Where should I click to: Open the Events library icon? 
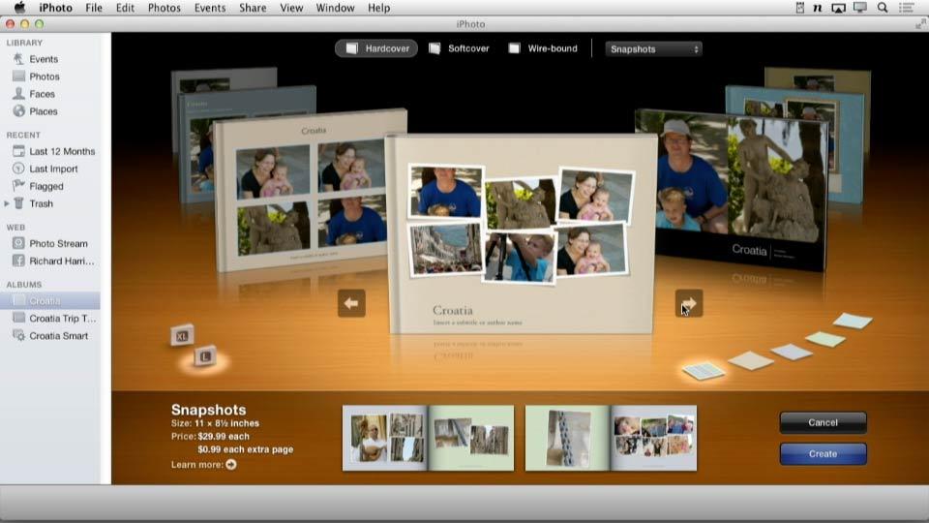(x=18, y=59)
